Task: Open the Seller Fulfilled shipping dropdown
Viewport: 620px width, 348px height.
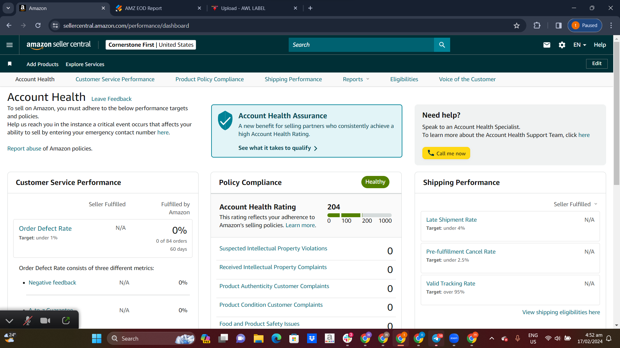Action: point(575,204)
